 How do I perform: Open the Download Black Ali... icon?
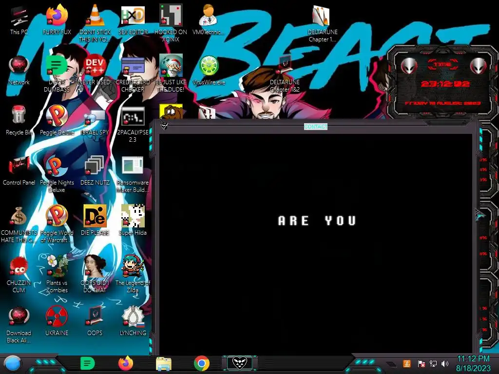[19, 324]
